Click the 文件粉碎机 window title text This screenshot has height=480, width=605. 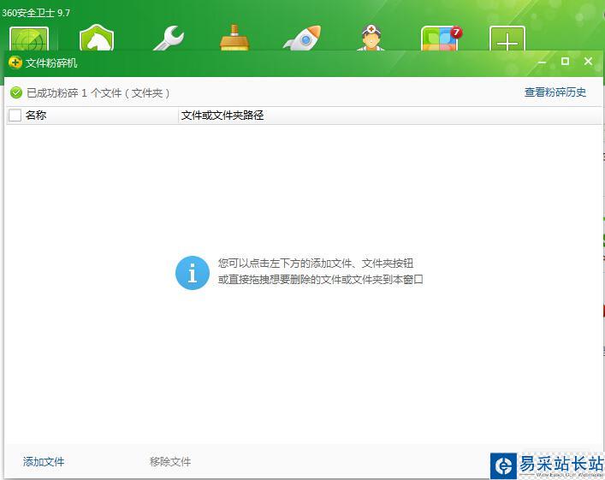(51, 63)
